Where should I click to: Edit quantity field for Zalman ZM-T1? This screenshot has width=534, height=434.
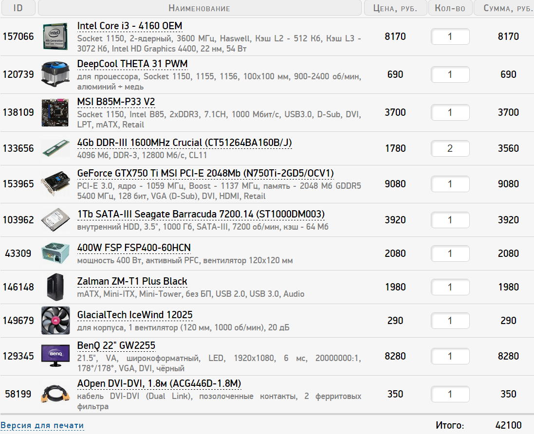[x=450, y=287]
